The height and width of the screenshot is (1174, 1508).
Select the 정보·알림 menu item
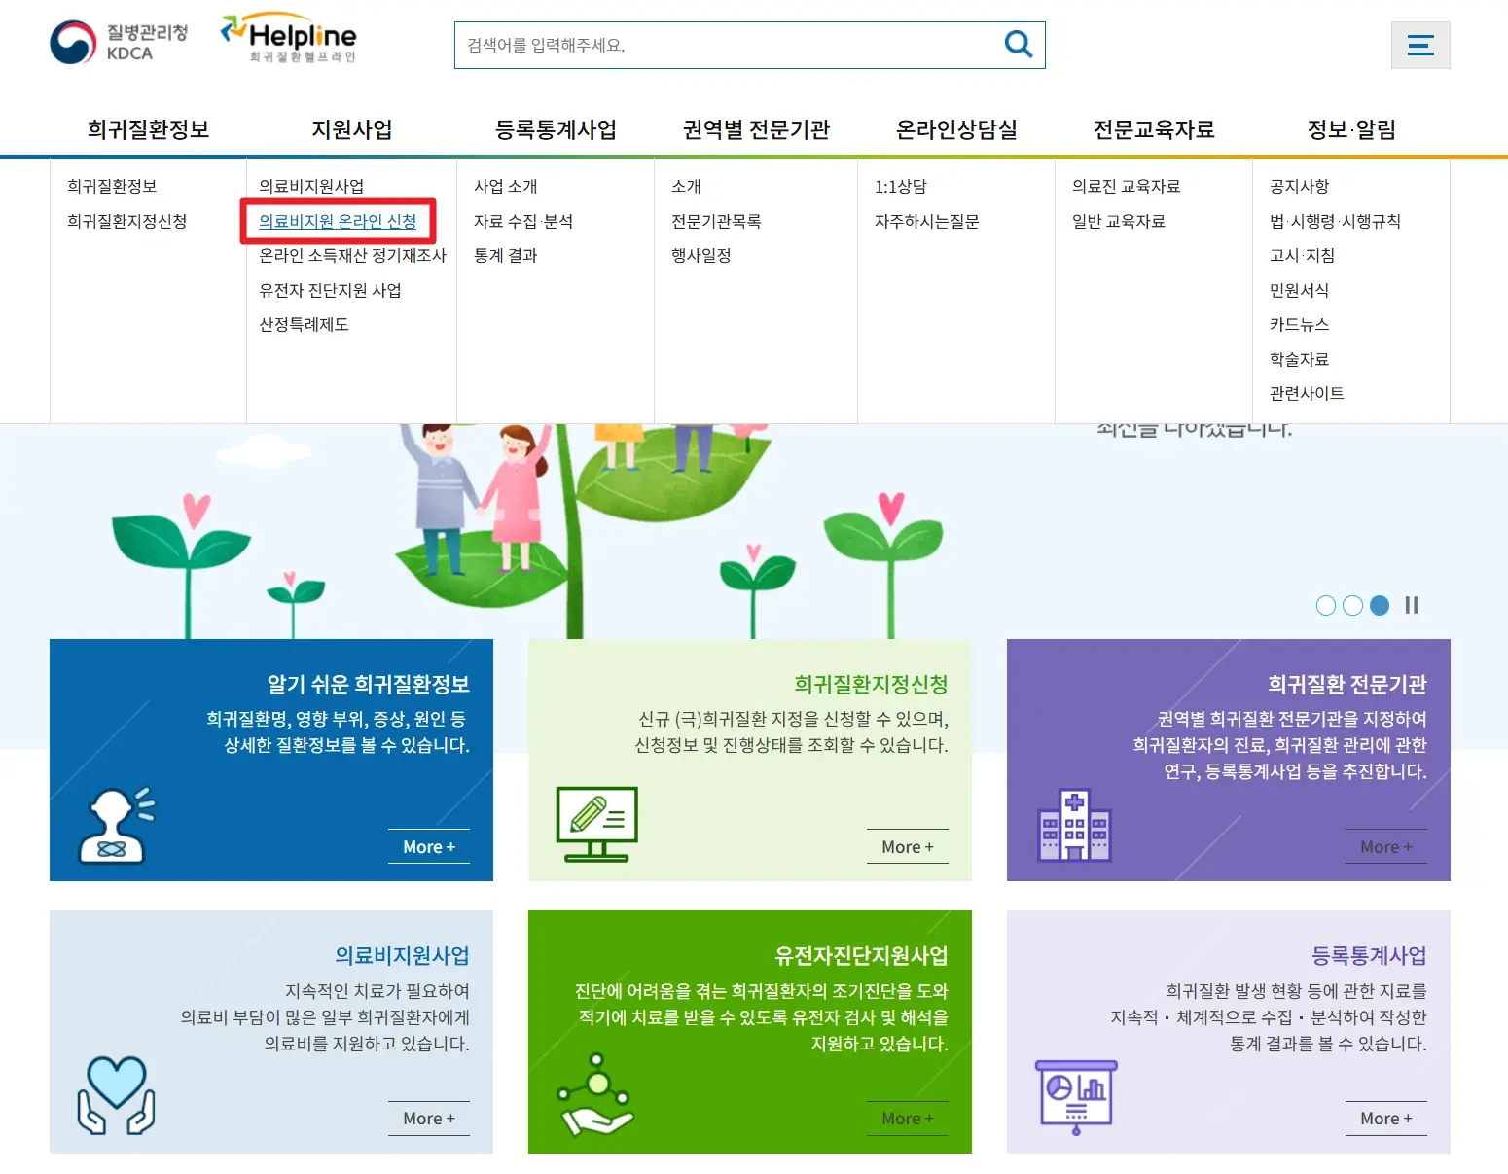(x=1352, y=129)
